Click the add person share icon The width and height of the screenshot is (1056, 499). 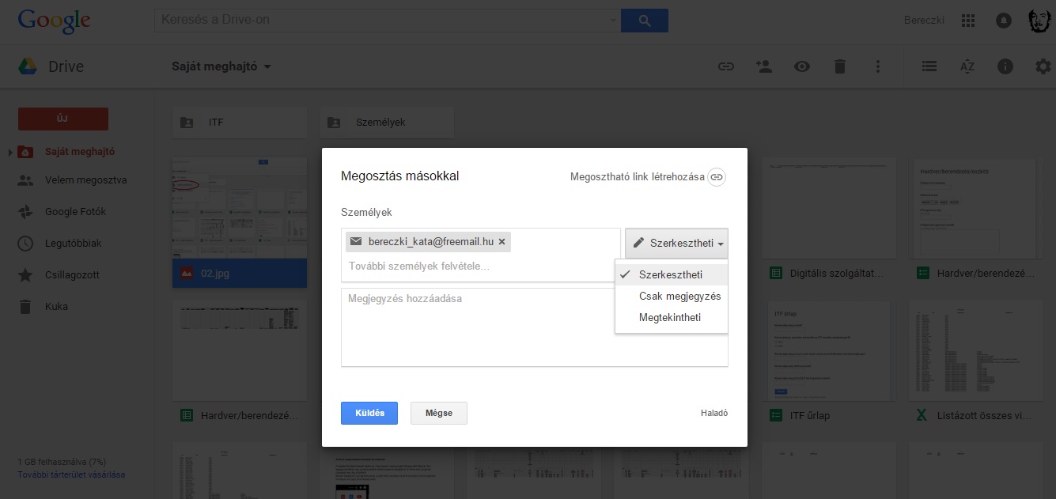764,67
